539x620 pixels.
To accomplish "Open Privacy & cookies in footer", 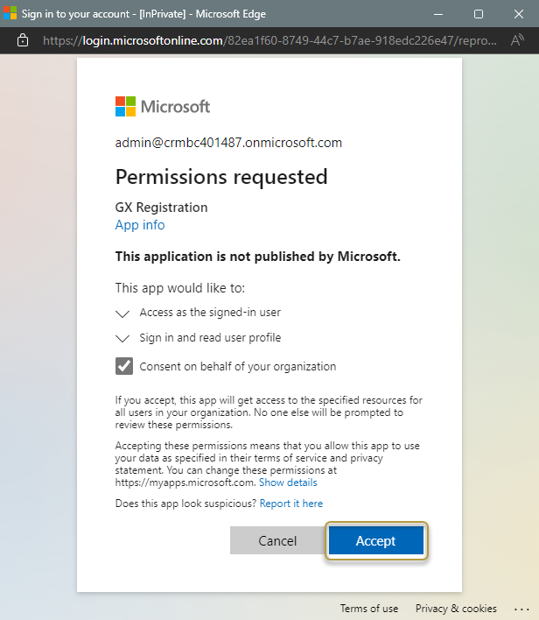I will (456, 609).
